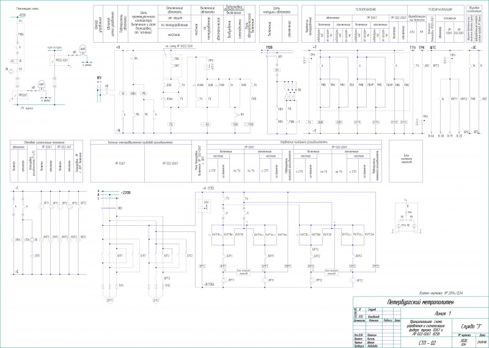Select the "ШУ" label beside switch АВ
The height and width of the screenshot is (348, 489).
click(100, 78)
